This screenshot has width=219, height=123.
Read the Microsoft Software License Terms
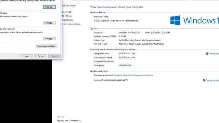pyautogui.click(x=133, y=75)
